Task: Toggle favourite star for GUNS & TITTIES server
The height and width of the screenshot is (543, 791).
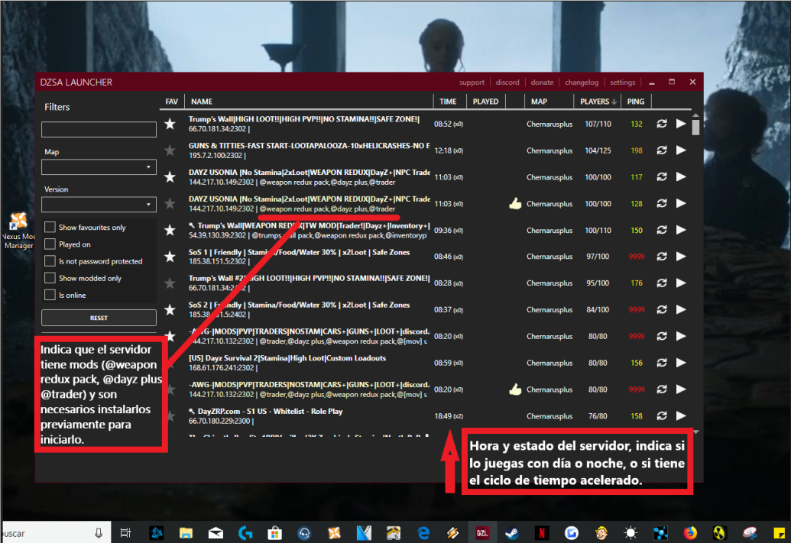Action: tap(170, 150)
